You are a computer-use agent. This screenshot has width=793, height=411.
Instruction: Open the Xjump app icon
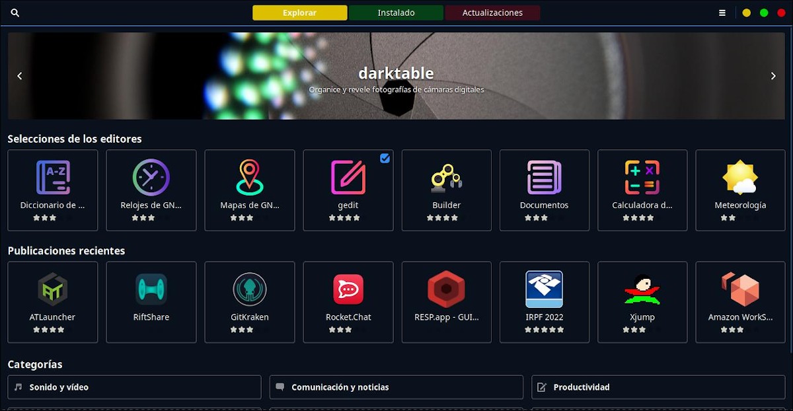point(642,289)
